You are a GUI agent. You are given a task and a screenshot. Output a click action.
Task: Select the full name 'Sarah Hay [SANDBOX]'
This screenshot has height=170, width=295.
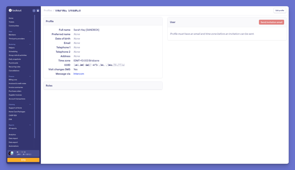[86, 30]
